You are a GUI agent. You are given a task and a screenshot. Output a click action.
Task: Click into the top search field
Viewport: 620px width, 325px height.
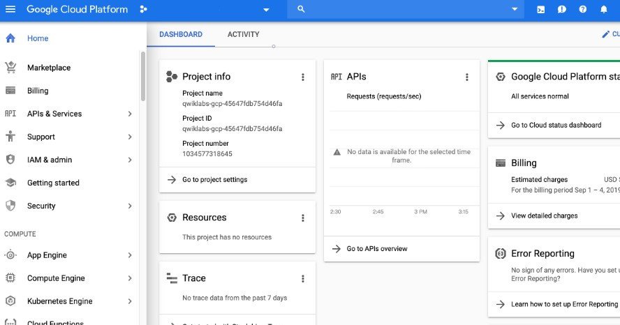(x=407, y=9)
